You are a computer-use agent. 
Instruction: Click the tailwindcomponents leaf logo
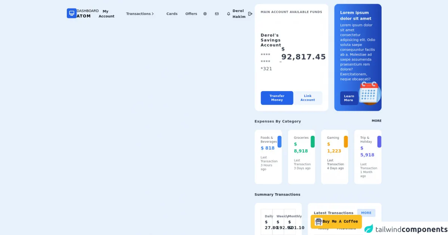(x=369, y=229)
